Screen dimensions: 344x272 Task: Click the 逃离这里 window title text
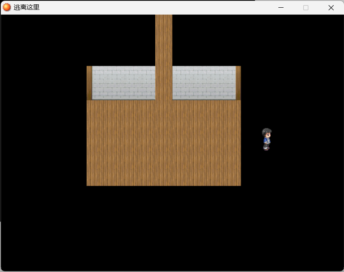tap(27, 7)
